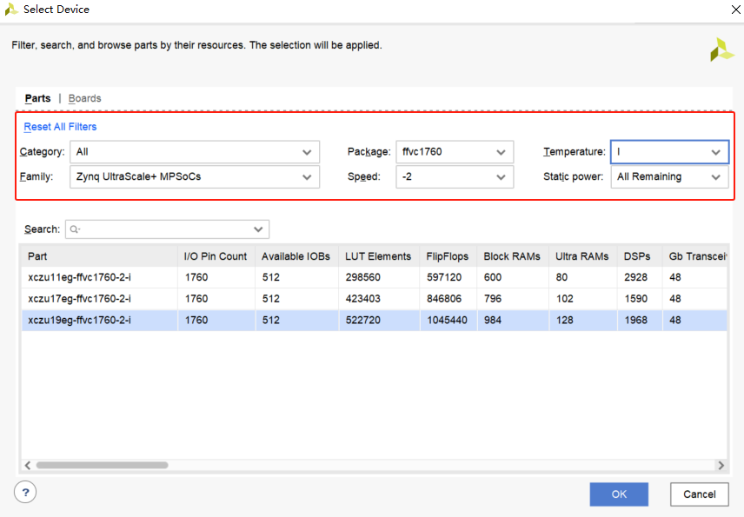Screen dimensions: 744x517
Task: Sort by I/O Pin Count column header
Action: pyautogui.click(x=216, y=256)
